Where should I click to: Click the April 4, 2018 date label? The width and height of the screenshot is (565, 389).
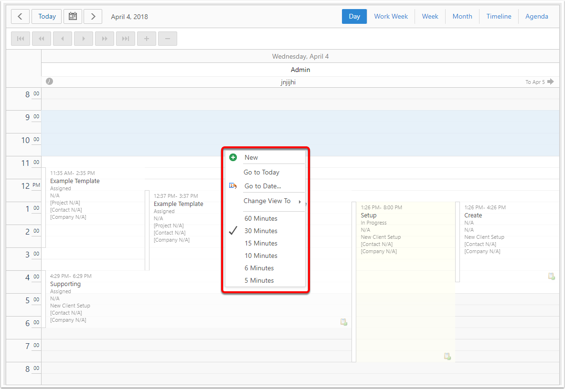(x=129, y=17)
